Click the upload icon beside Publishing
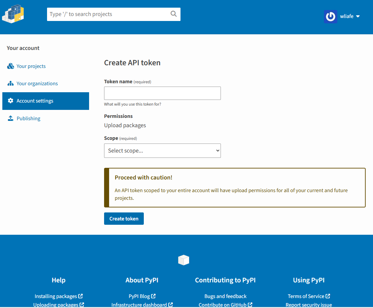 tap(10, 119)
